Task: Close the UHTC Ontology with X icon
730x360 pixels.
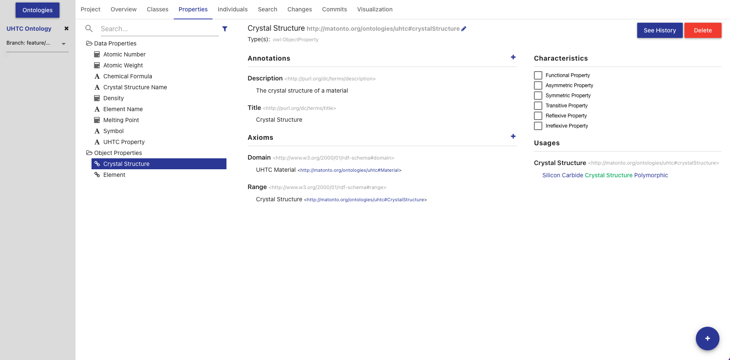Action: click(66, 29)
